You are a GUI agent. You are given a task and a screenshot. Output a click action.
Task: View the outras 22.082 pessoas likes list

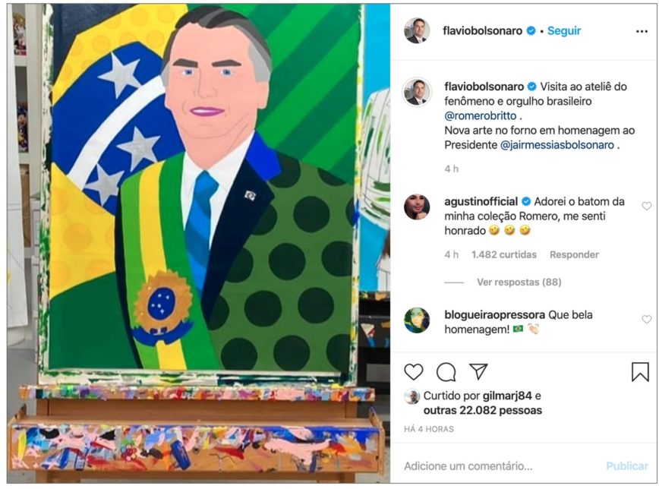coord(483,410)
